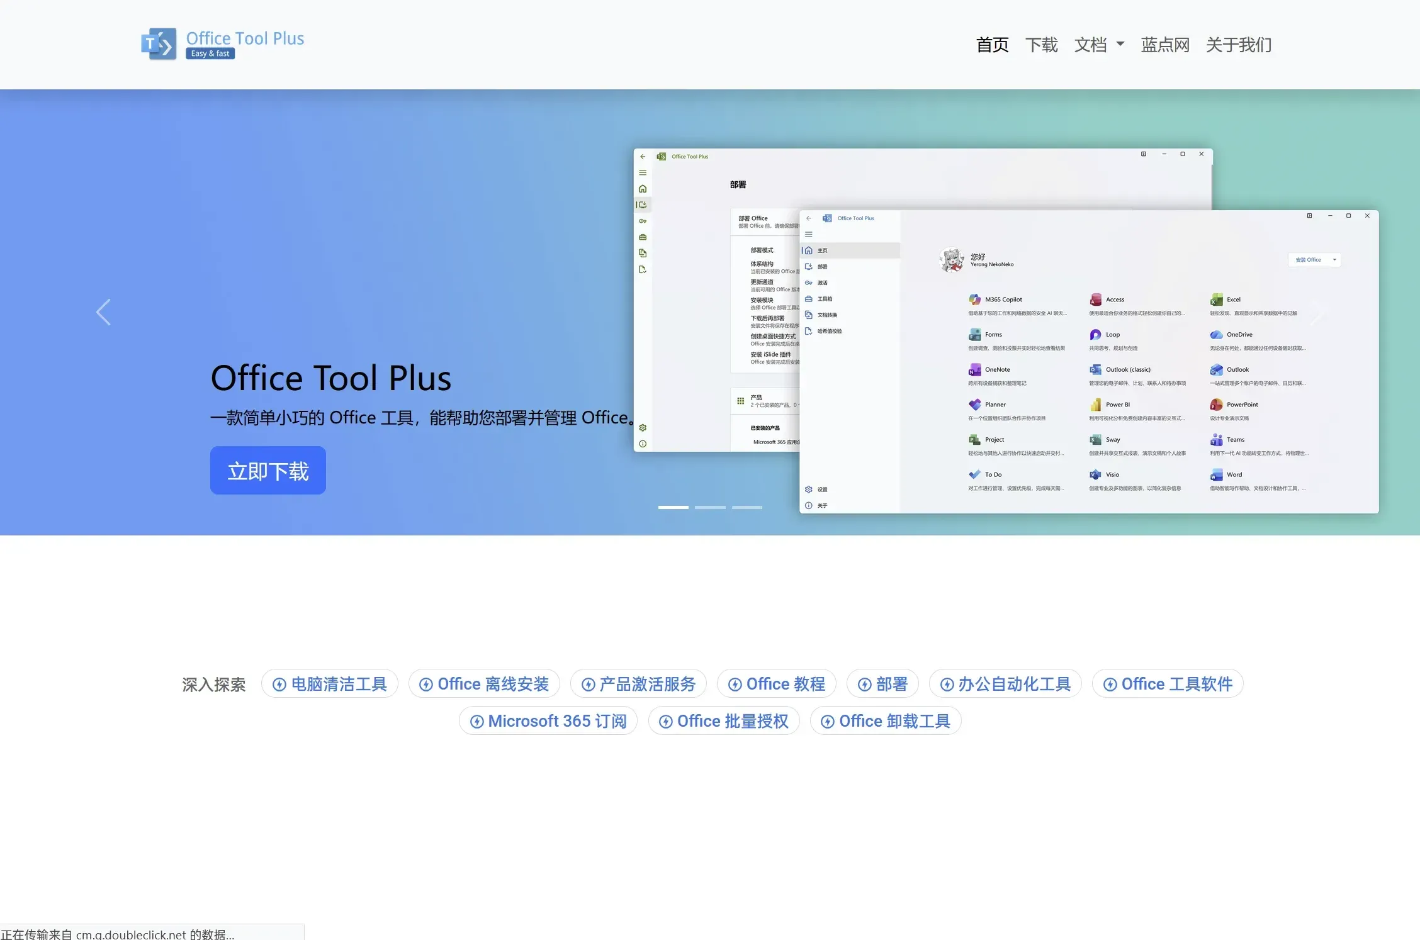The height and width of the screenshot is (940, 1420).
Task: Open the Office 工具软件 topic chip
Action: pyautogui.click(x=1168, y=684)
